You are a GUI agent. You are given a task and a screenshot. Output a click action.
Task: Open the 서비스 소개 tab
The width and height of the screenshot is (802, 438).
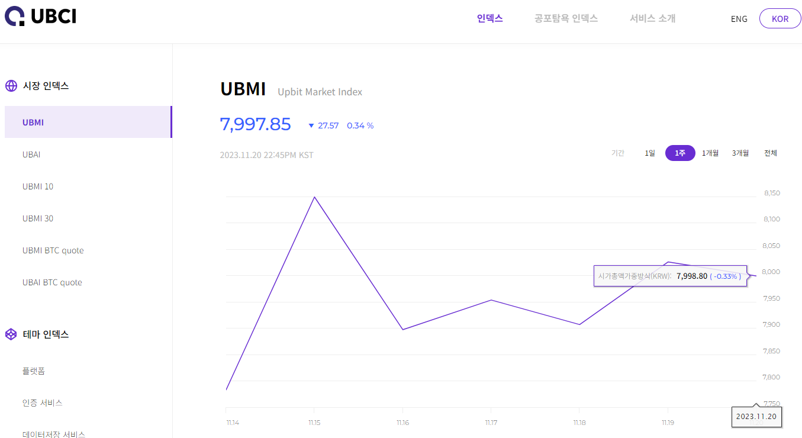653,18
